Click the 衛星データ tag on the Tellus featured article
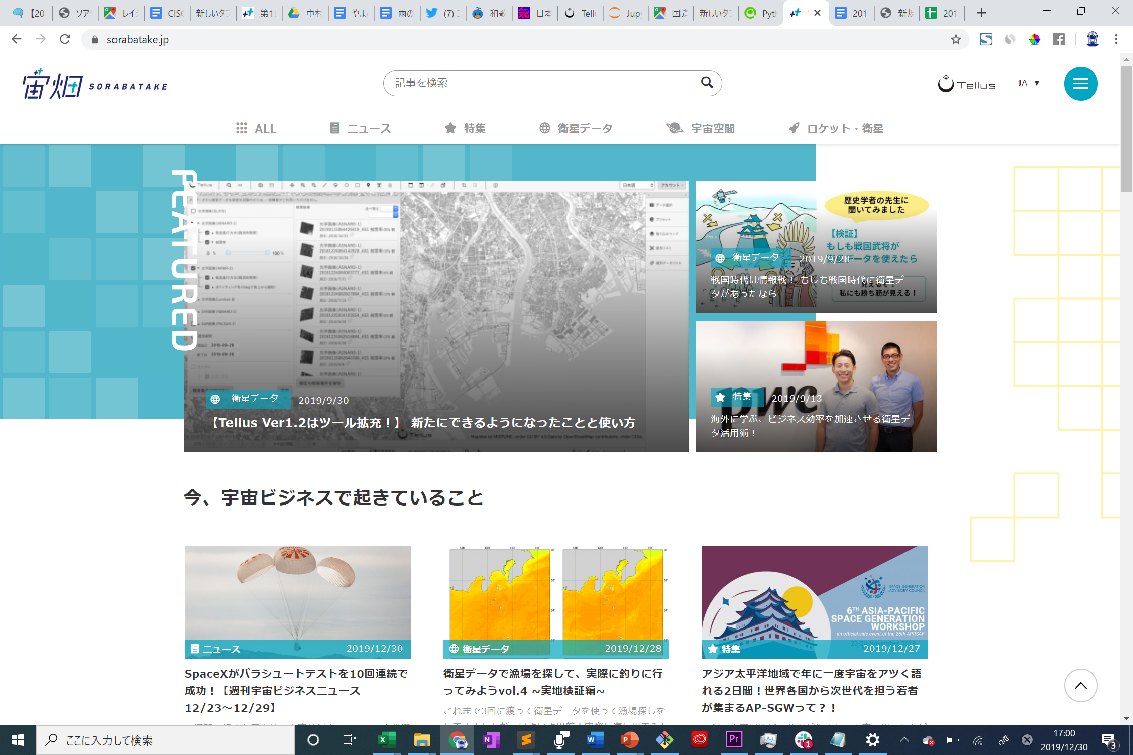 tap(249, 399)
